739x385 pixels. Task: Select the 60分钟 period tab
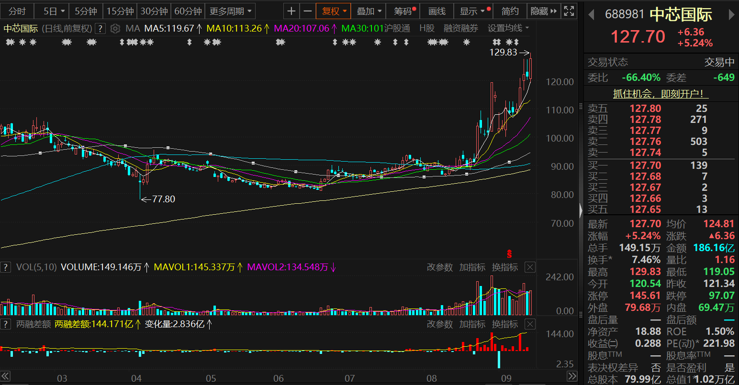click(188, 11)
